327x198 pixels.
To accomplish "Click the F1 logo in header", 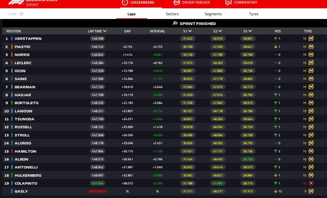I will 16,2.
